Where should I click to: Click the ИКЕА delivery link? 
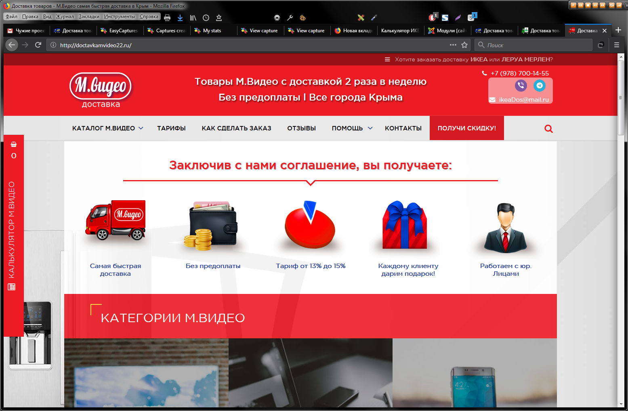pos(479,59)
